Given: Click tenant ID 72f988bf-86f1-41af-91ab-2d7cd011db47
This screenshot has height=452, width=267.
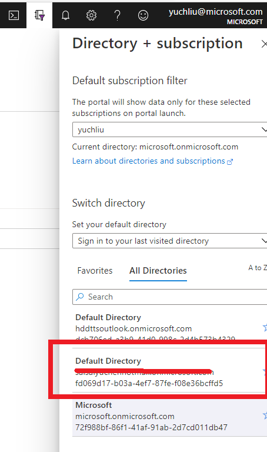Looking at the screenshot, I should tap(151, 427).
